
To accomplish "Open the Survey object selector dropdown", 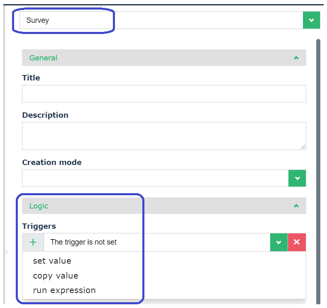I will coord(161,20).
